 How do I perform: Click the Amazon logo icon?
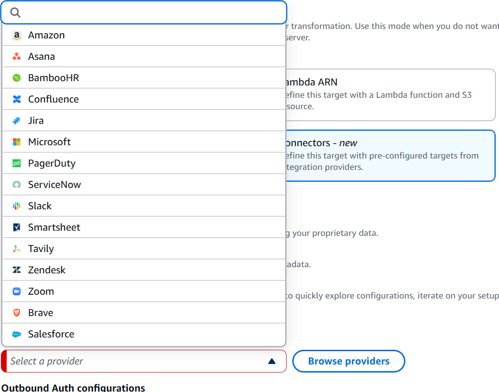(x=17, y=35)
